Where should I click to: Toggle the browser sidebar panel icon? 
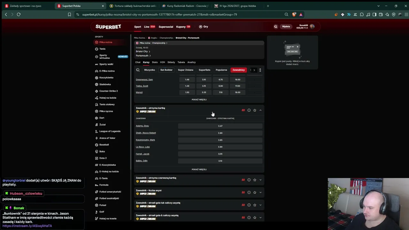(x=374, y=14)
